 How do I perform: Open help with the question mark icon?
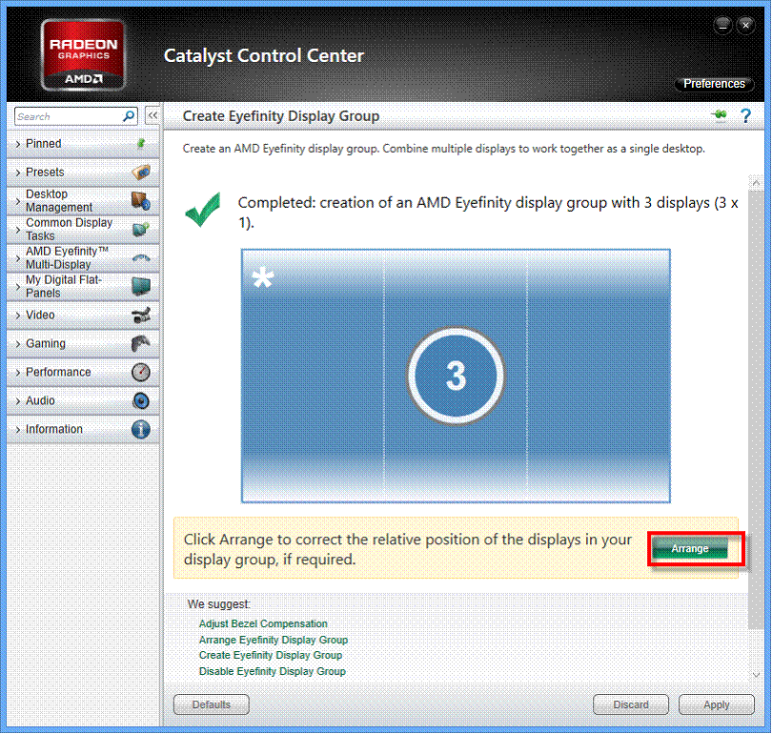tap(746, 115)
